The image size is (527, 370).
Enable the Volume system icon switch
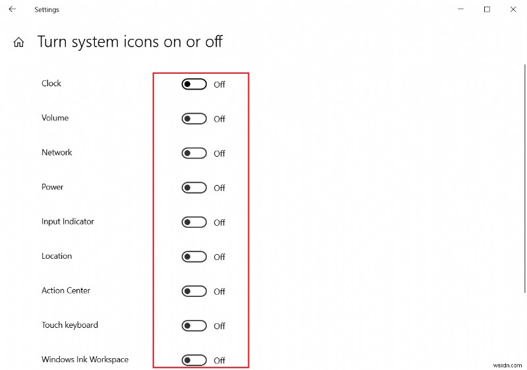(194, 119)
